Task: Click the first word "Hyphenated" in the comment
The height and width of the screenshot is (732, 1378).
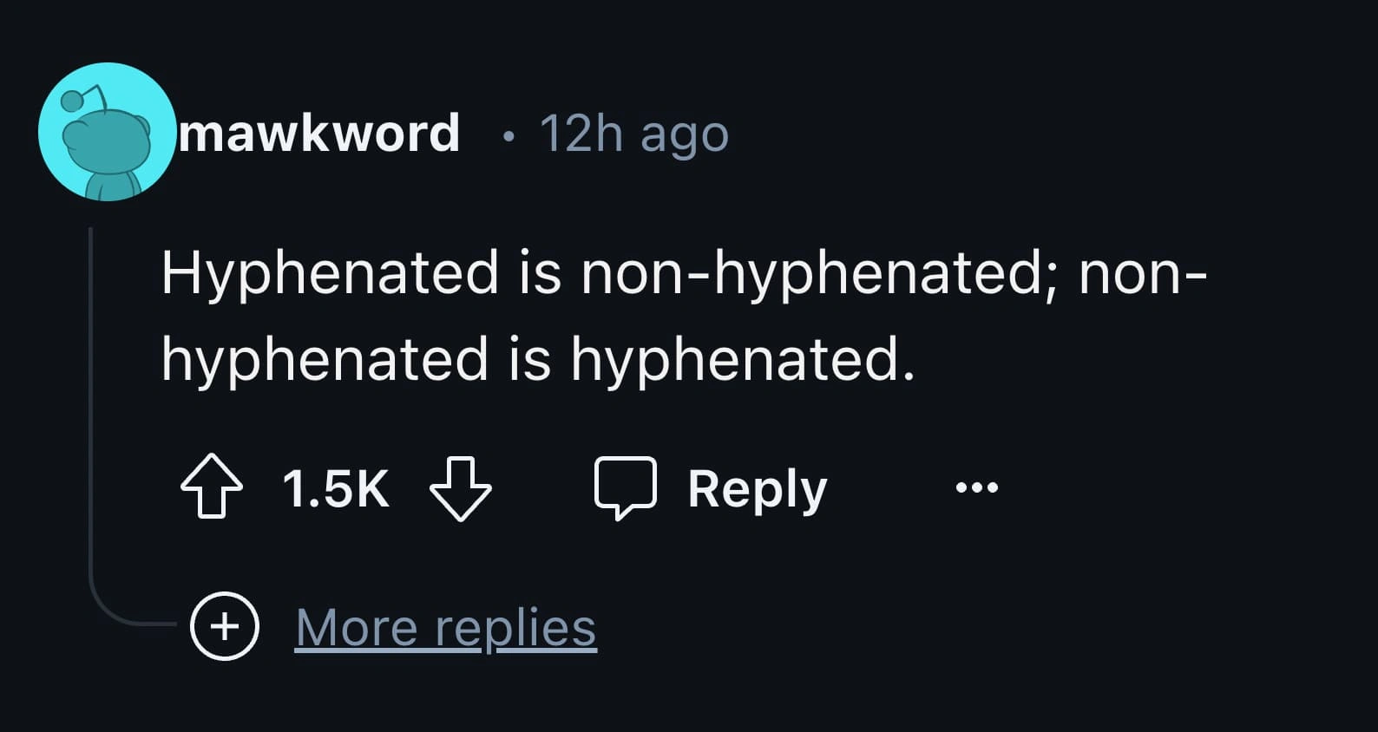Action: 330,271
